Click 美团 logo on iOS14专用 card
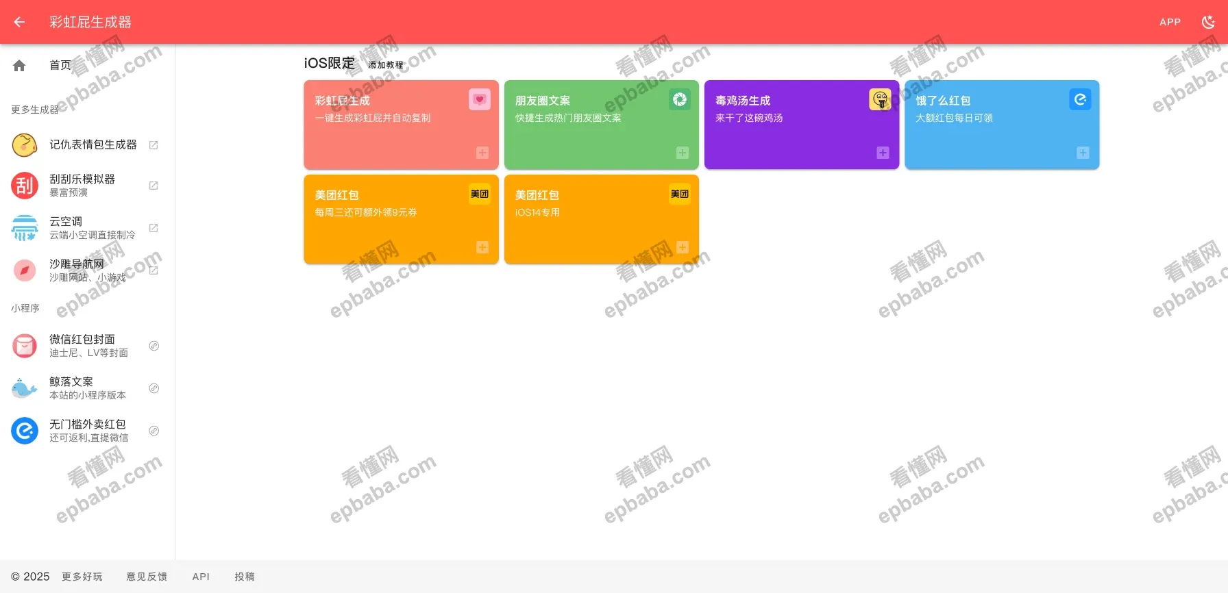 point(680,194)
